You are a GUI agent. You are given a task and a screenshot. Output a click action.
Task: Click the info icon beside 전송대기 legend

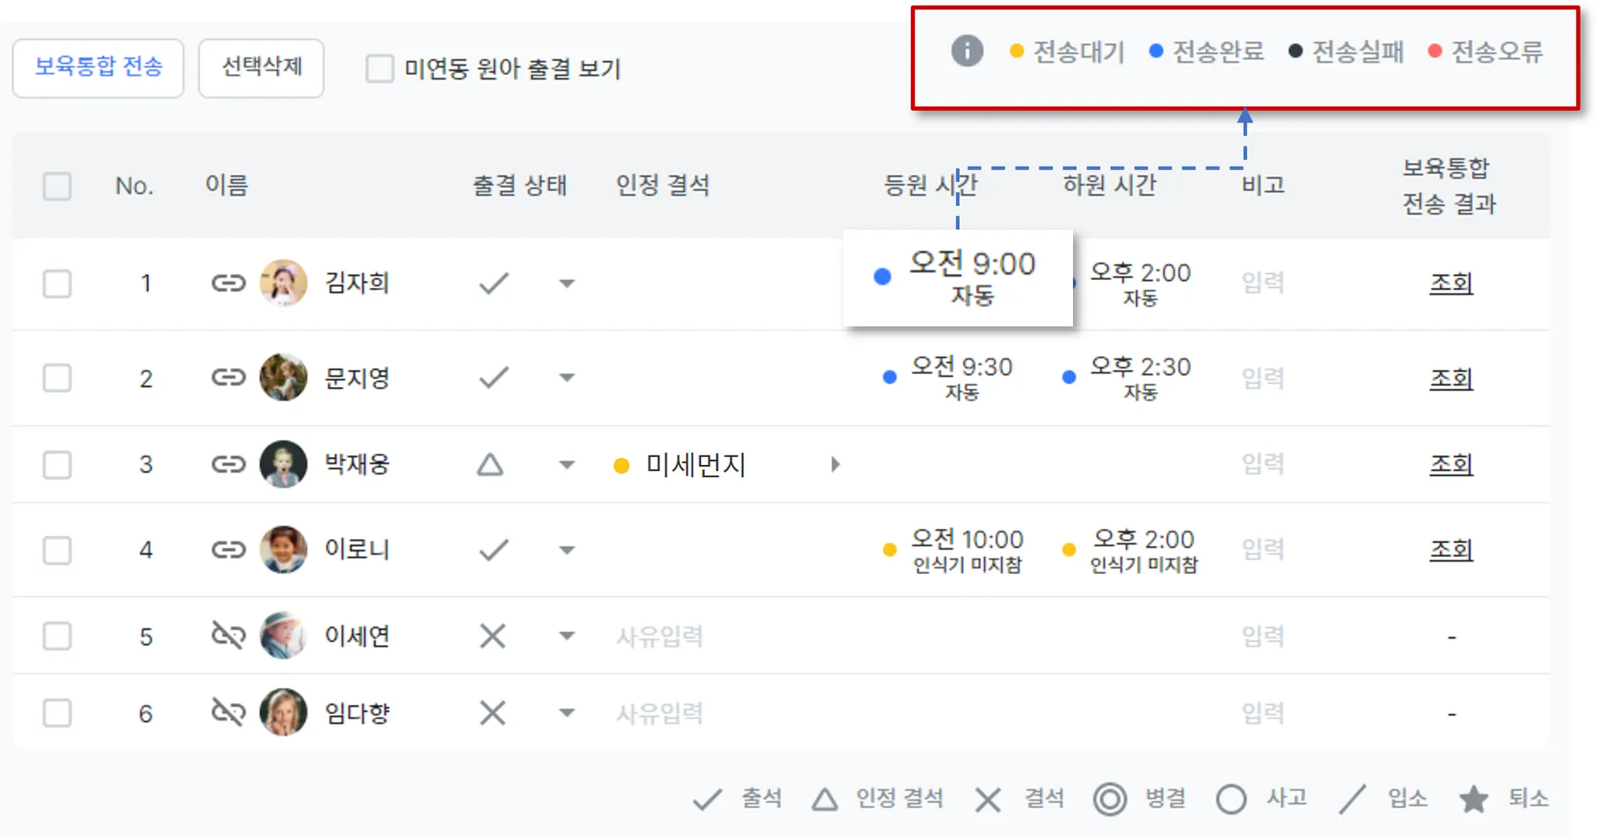(x=967, y=51)
